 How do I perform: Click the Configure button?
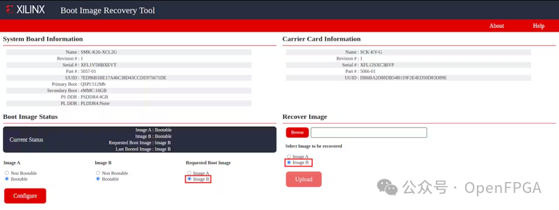click(x=25, y=196)
